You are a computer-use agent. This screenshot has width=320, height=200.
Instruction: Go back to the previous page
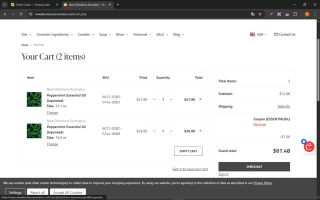[x=5, y=14]
